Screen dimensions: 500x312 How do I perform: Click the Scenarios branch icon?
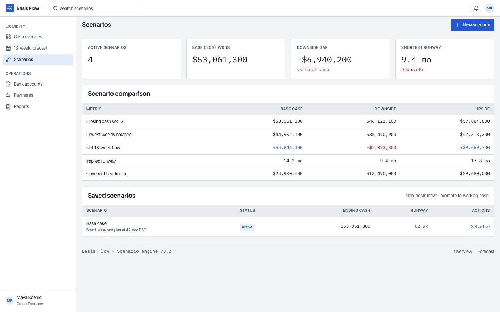coord(8,60)
